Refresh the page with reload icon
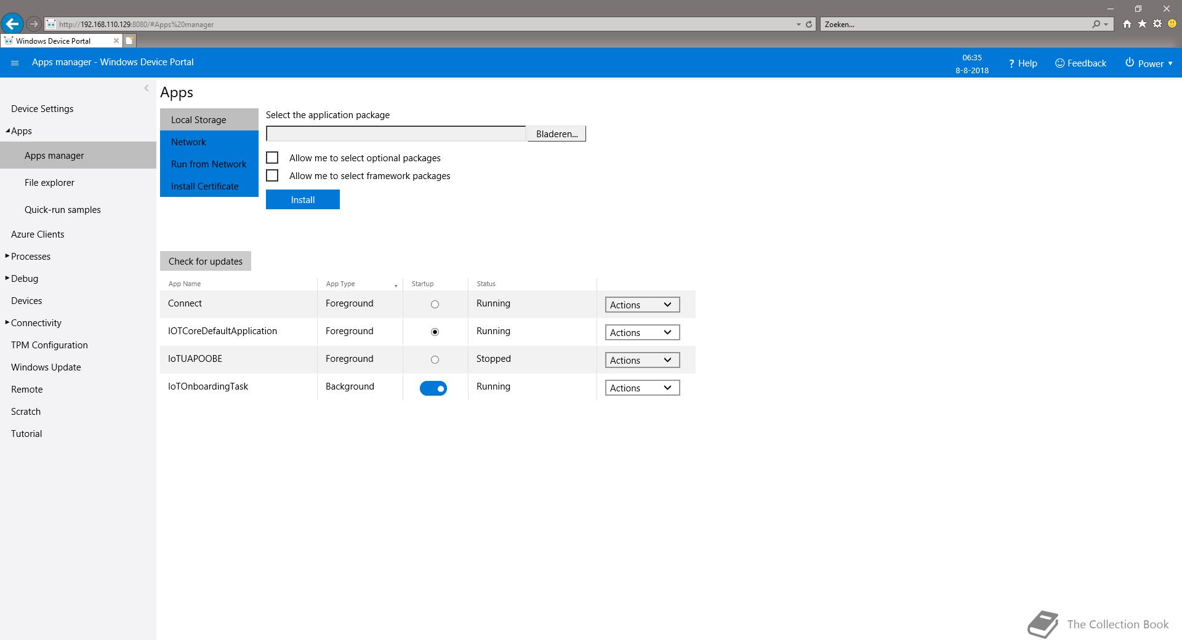Image resolution: width=1182 pixels, height=640 pixels. pos(809,25)
